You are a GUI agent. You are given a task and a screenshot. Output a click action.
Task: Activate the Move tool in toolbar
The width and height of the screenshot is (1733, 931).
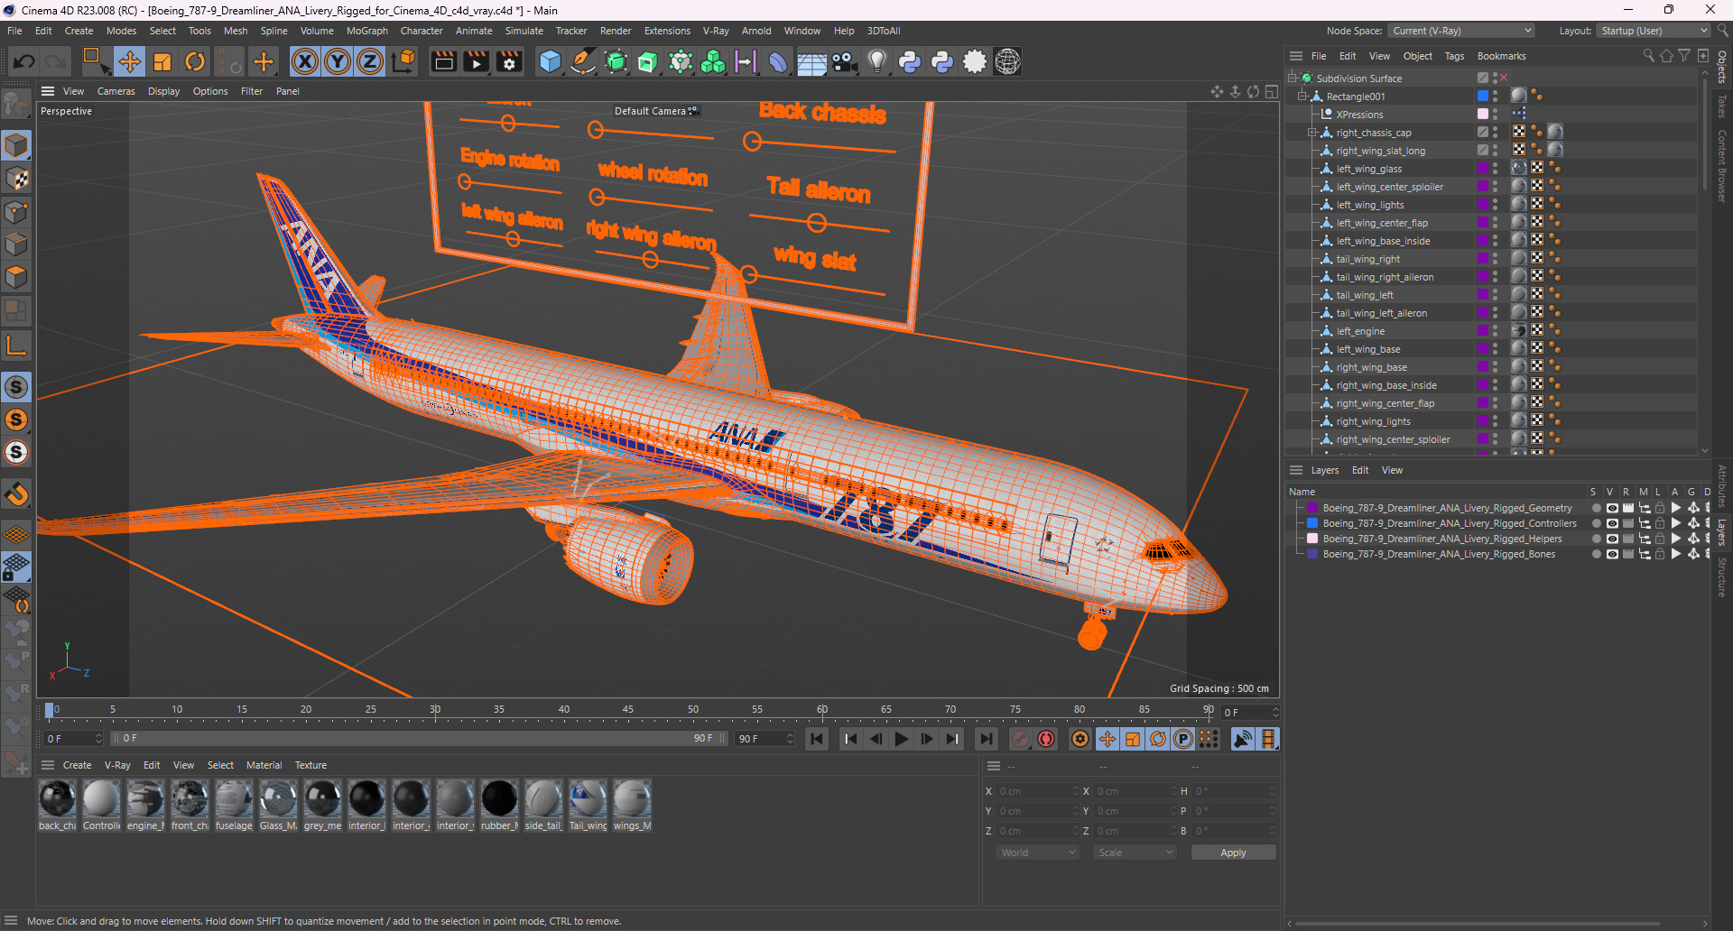click(x=129, y=61)
